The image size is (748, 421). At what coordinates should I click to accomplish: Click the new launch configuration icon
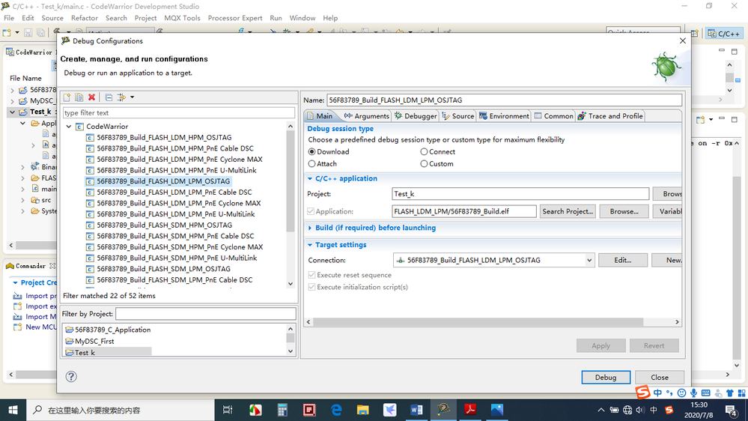[x=67, y=97]
